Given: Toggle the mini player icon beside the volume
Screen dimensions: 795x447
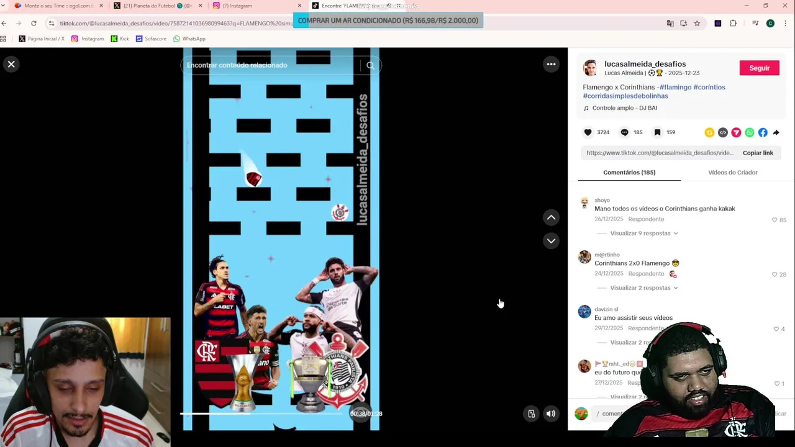Looking at the screenshot, I should [532, 413].
